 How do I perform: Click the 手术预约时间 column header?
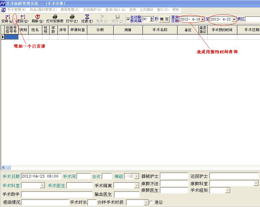222,30
